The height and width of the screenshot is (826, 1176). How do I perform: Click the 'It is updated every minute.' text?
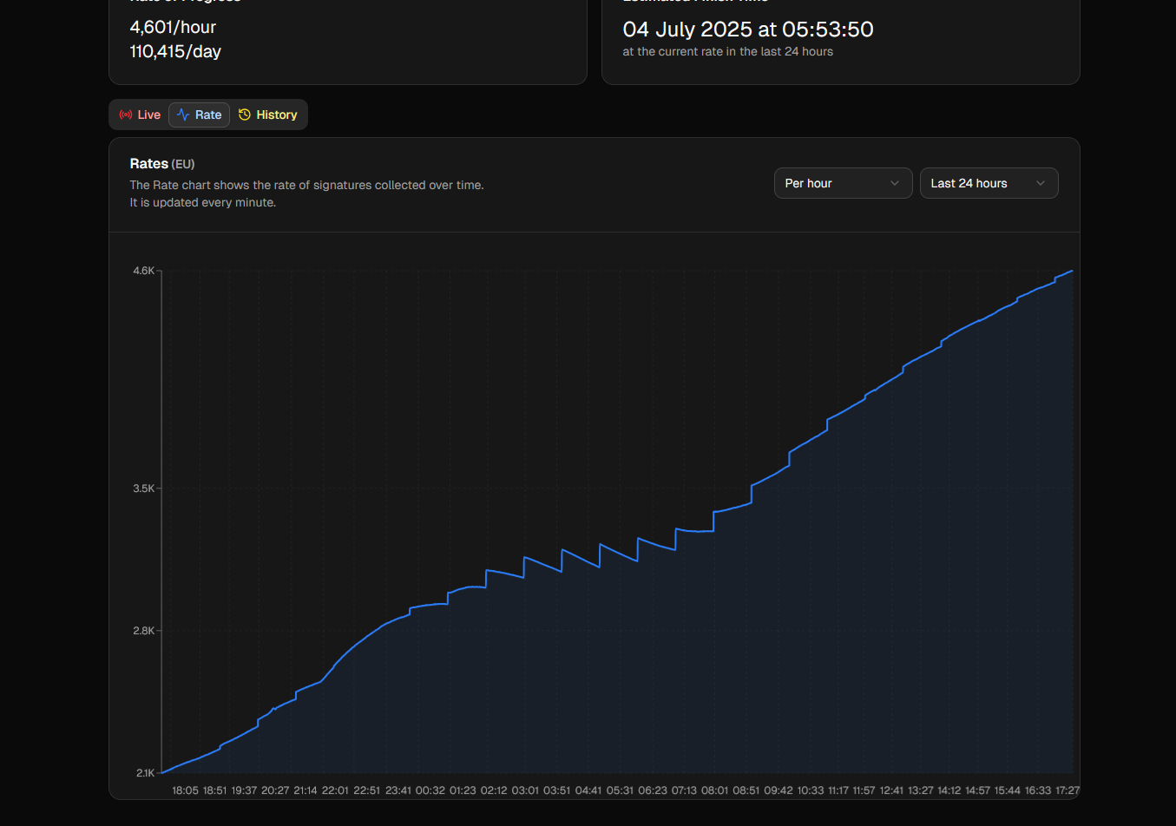202,202
